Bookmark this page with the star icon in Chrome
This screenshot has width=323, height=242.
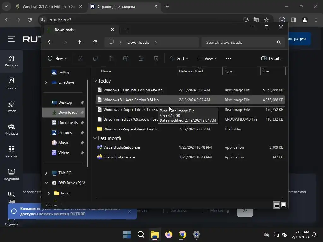point(266,20)
